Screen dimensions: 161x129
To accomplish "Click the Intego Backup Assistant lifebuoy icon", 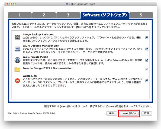I will coord(17,37).
